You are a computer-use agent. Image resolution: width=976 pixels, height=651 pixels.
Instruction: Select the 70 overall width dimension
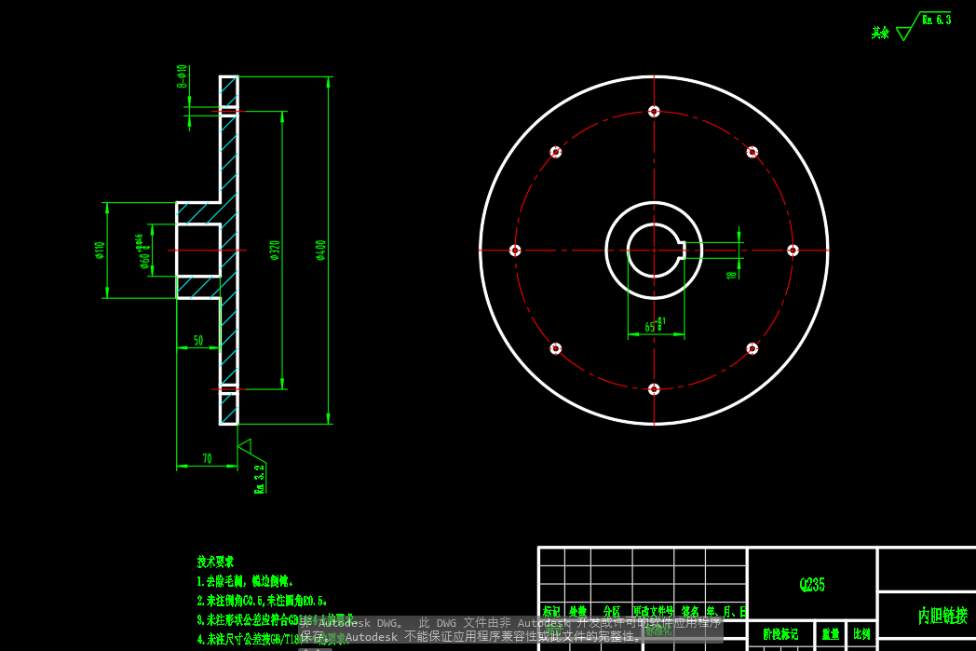[208, 459]
